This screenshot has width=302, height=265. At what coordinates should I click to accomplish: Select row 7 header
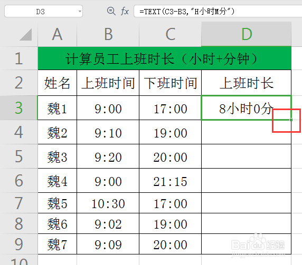point(18,203)
